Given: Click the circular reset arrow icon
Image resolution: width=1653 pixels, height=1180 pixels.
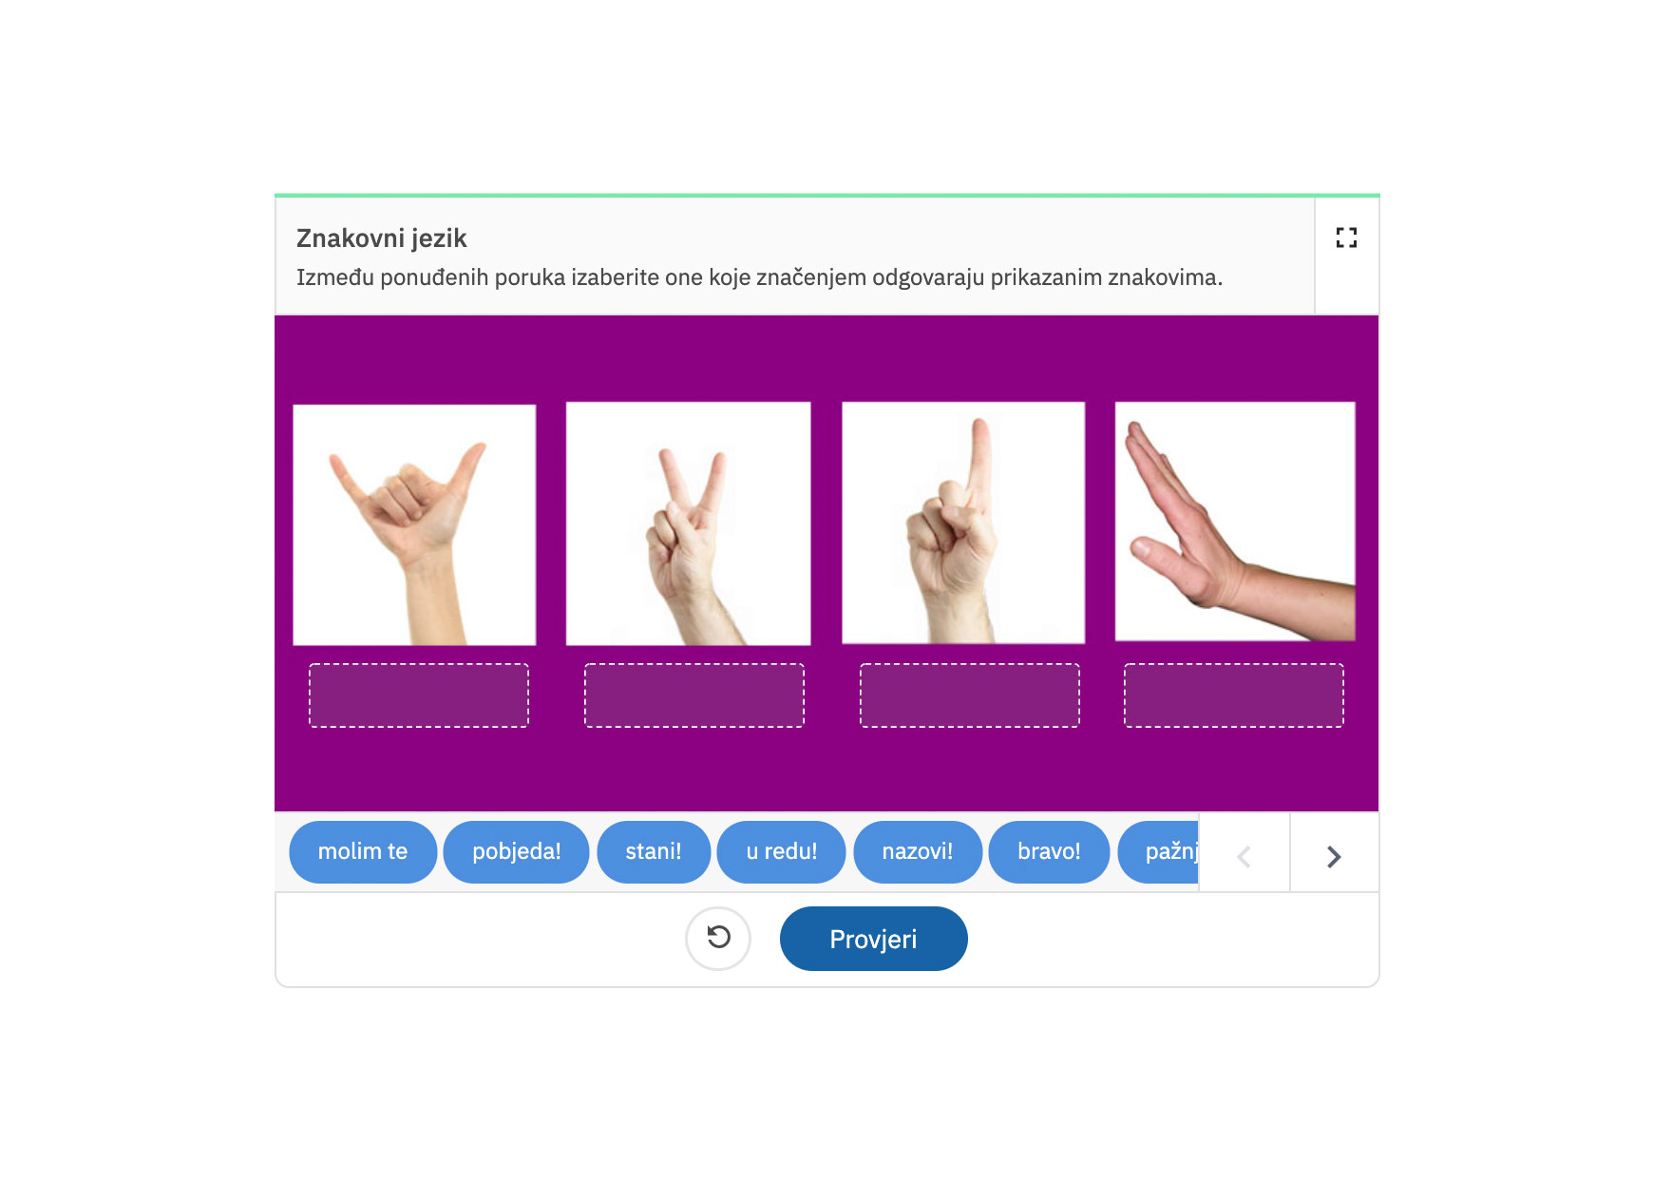Looking at the screenshot, I should 718,939.
